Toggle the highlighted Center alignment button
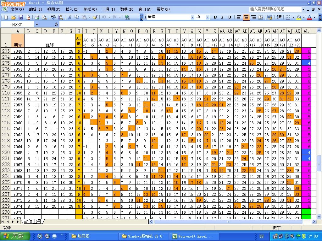 pyautogui.click(x=246, y=17)
